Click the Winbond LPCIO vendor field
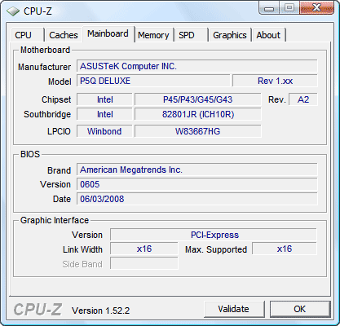Viewport: 340px width, 326px height. point(104,131)
